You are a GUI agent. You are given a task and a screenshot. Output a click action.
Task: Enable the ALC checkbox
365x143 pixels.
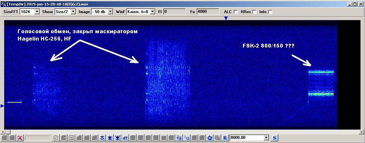pyautogui.click(x=236, y=12)
